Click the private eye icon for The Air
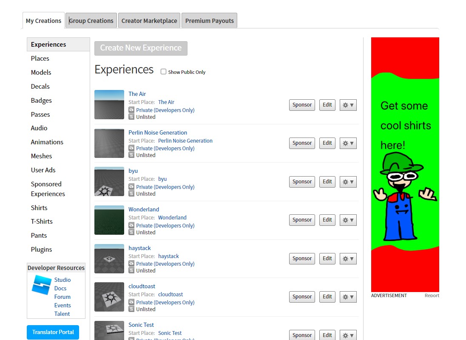The width and height of the screenshot is (466, 340). [131, 110]
